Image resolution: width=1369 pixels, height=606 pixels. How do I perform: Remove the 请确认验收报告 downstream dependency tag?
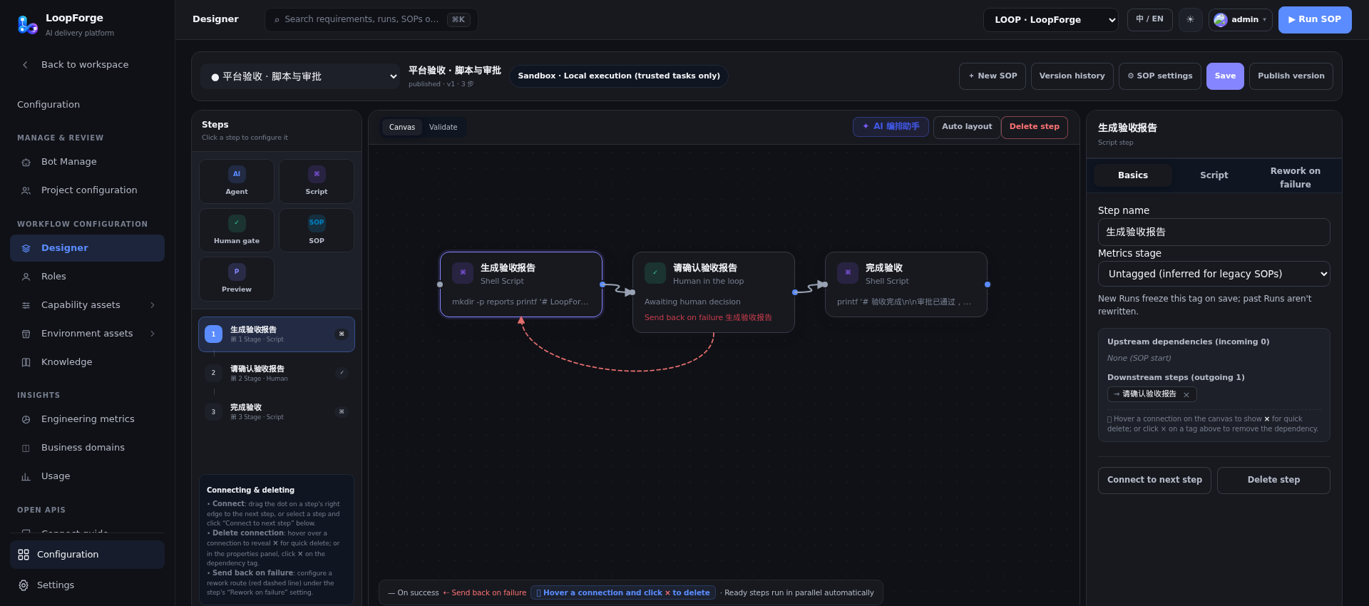tap(1186, 395)
